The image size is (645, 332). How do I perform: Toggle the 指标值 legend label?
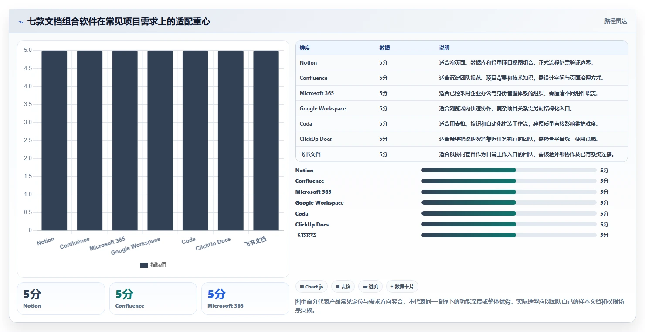coord(158,265)
